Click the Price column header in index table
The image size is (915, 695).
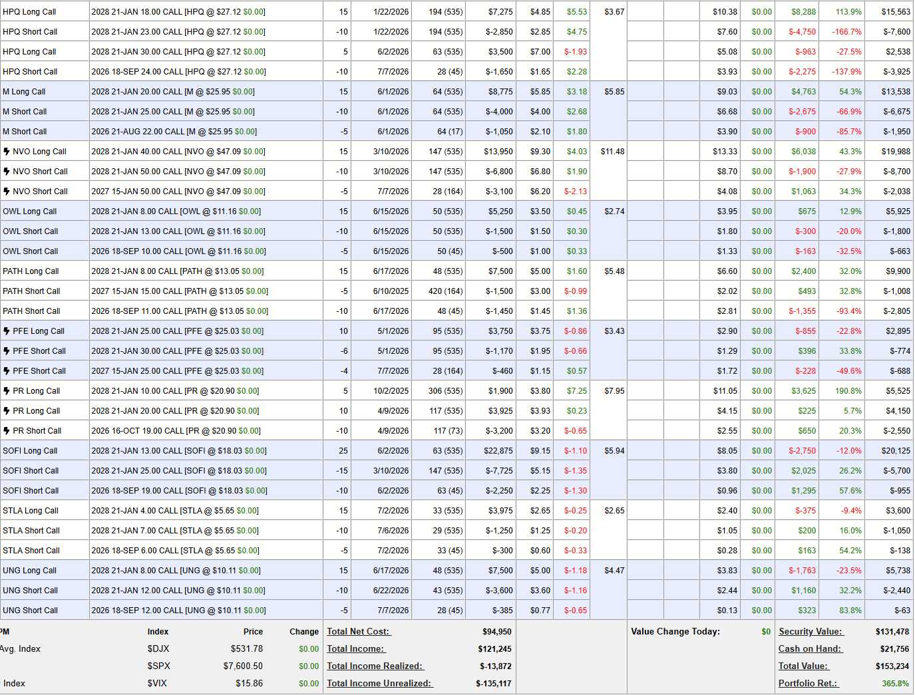253,632
